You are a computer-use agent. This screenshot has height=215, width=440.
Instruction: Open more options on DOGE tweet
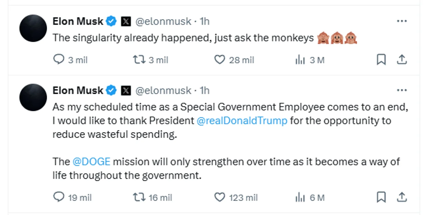(401, 90)
